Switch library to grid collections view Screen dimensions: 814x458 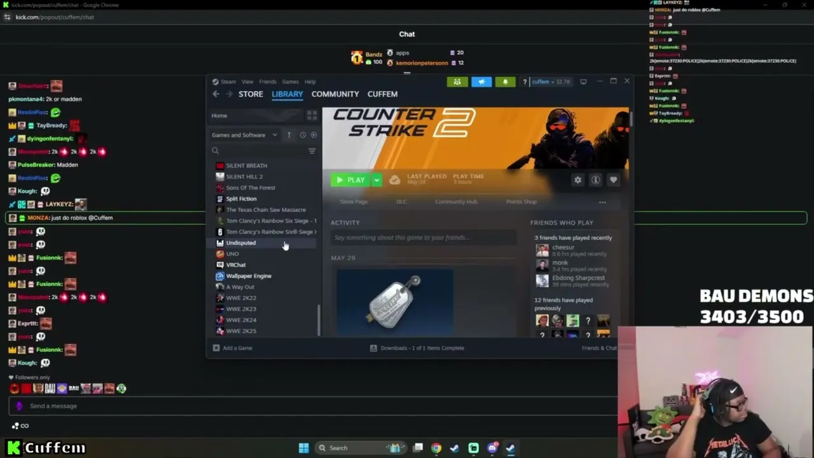(312, 115)
